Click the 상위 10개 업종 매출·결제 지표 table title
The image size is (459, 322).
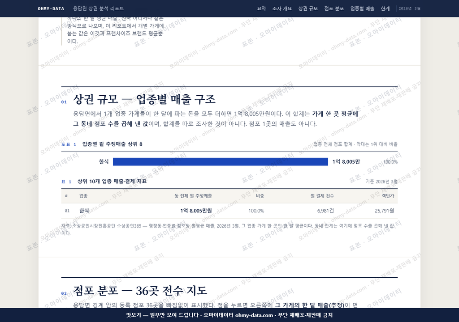[112, 182]
